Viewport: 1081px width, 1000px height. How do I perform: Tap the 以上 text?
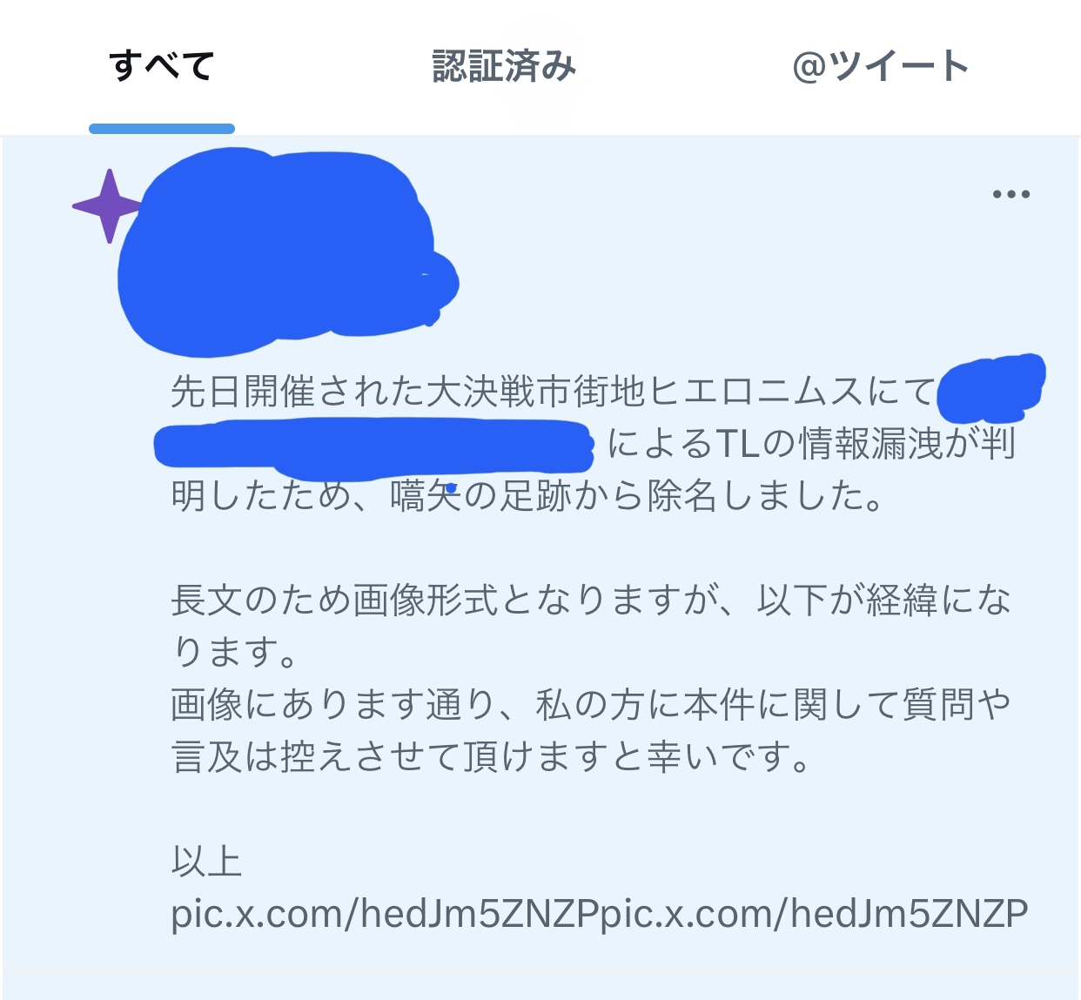click(206, 862)
